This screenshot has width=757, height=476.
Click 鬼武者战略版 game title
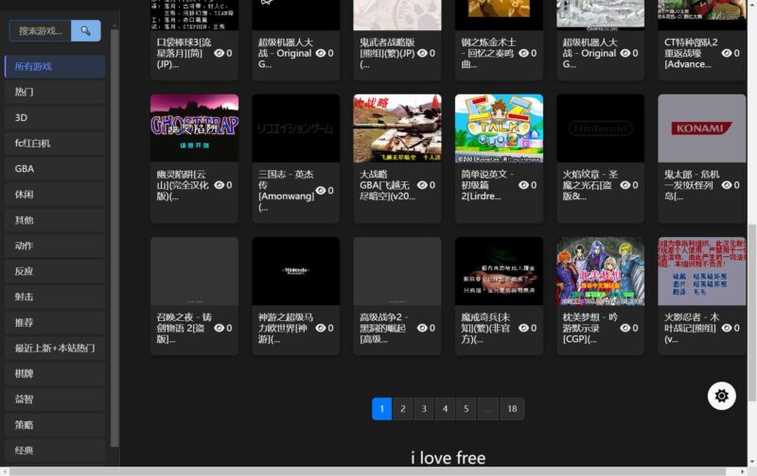pyautogui.click(x=387, y=53)
